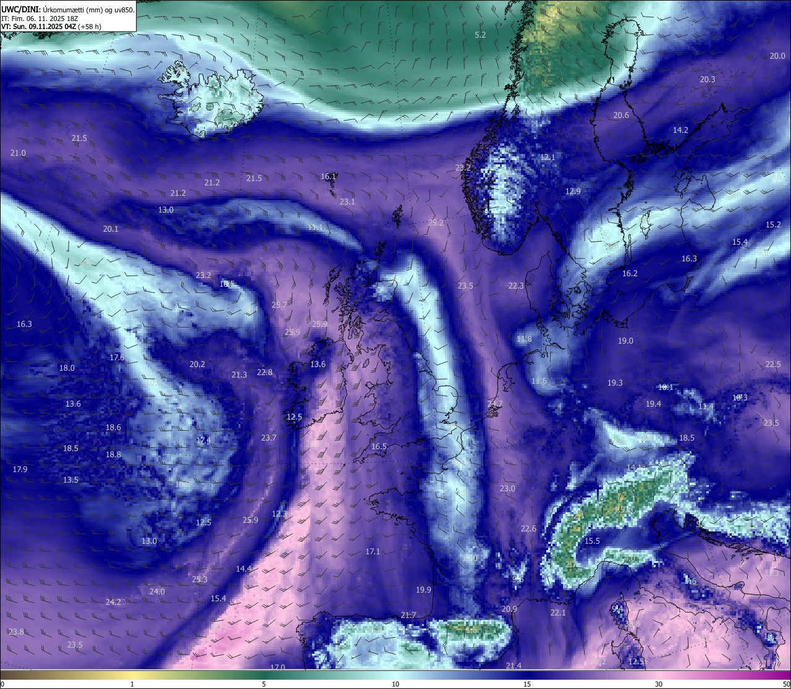Image resolution: width=791 pixels, height=689 pixels.
Task: Click the 18.0 value label
Action: [67, 368]
